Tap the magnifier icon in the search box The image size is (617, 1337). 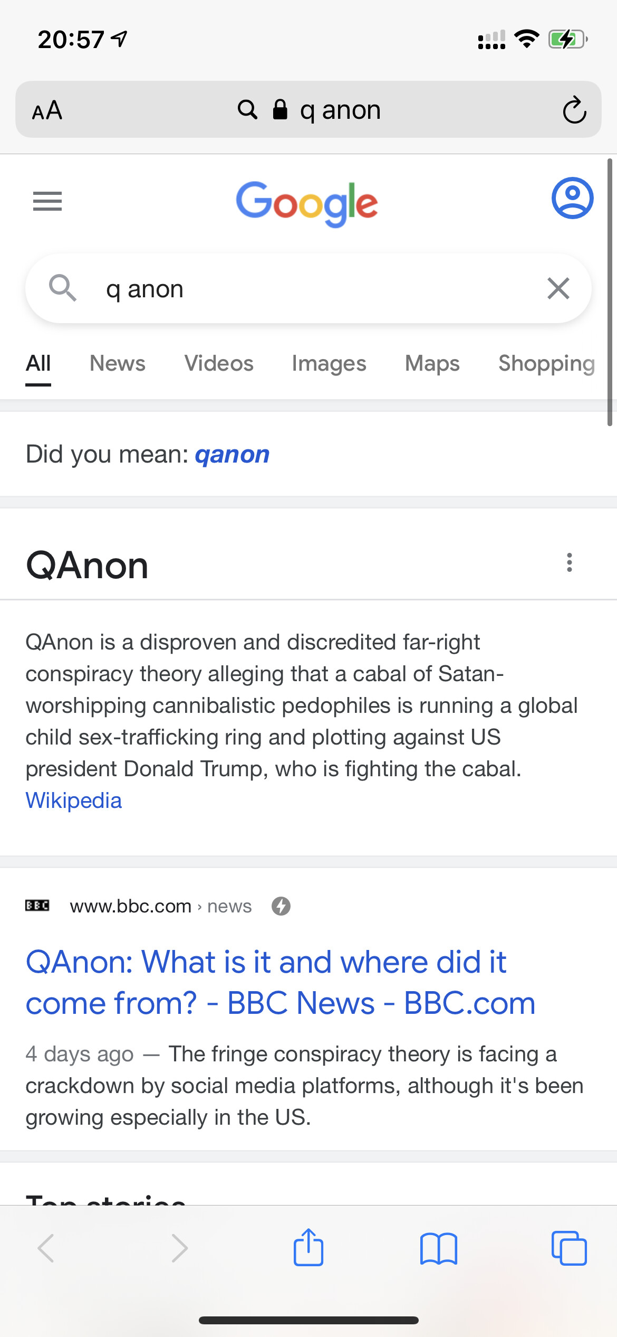63,288
